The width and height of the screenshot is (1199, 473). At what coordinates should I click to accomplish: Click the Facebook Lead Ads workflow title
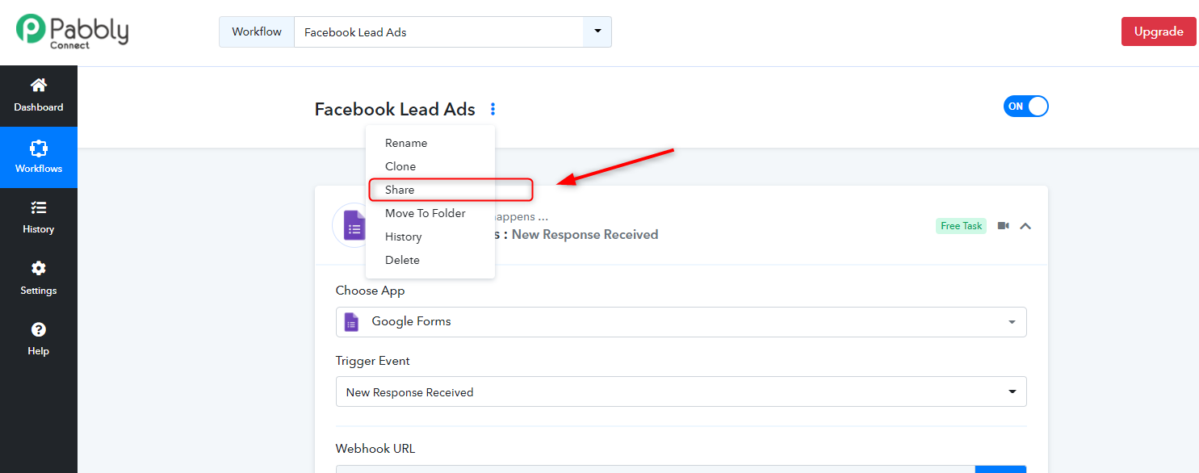tap(395, 109)
